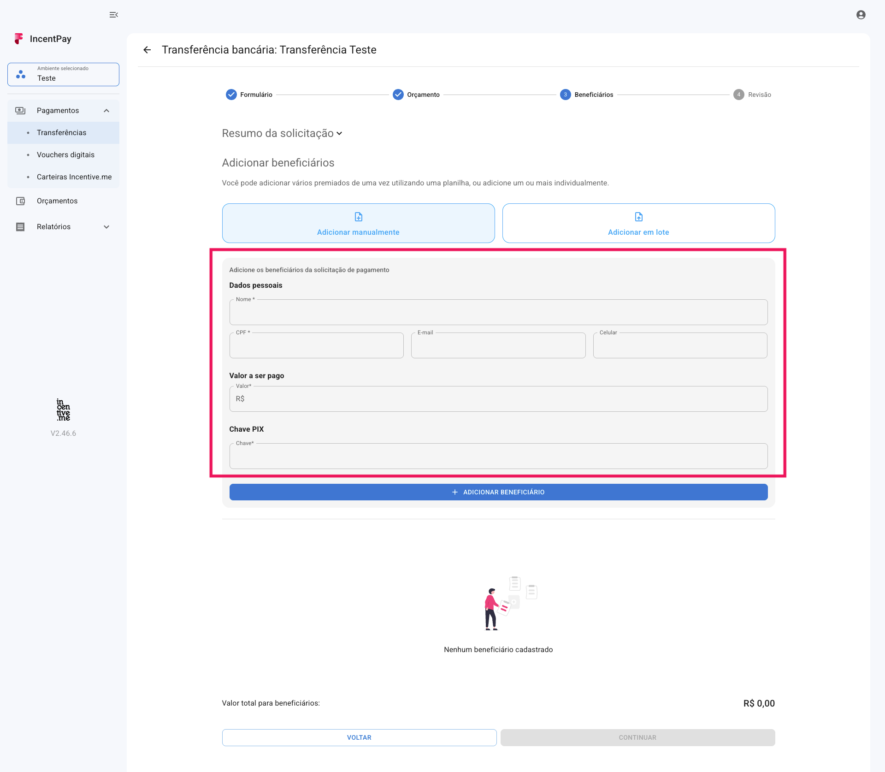Click the Revisão step number 4
The image size is (885, 772).
click(x=739, y=95)
